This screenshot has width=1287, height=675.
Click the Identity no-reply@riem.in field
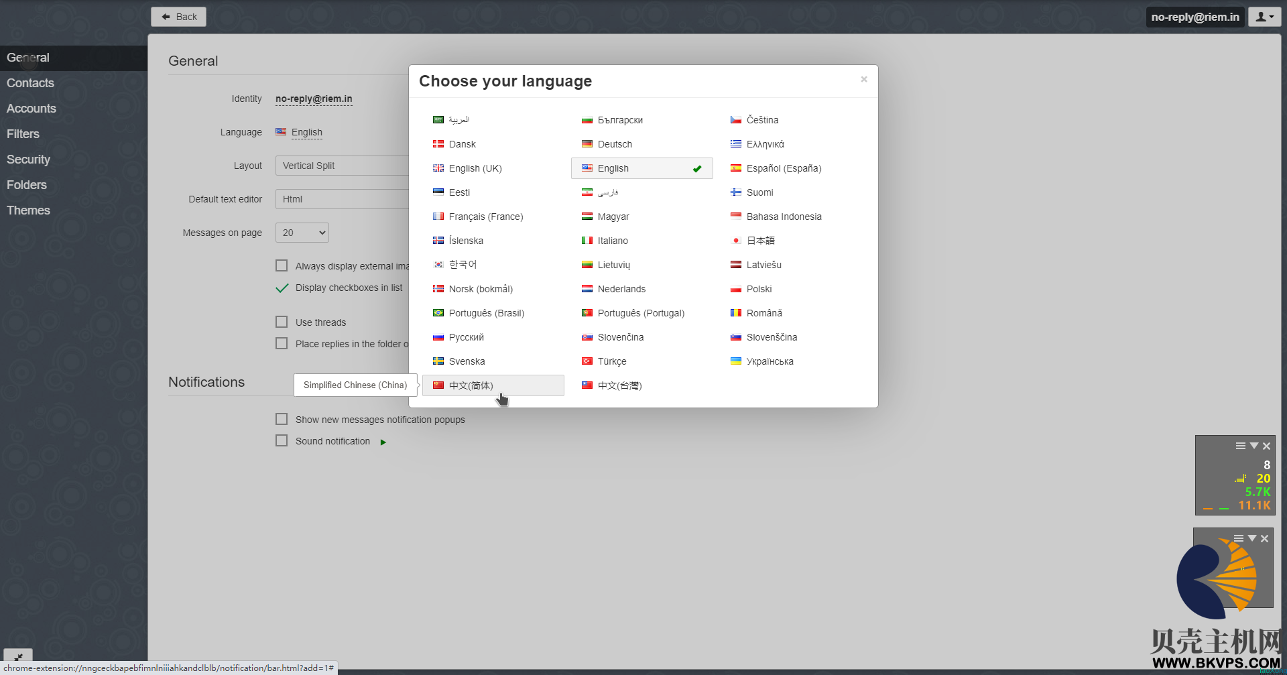[314, 99]
